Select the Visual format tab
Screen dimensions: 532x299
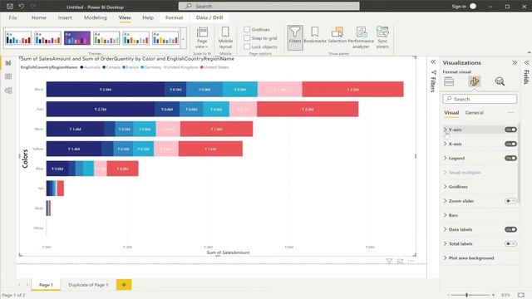[x=451, y=113]
